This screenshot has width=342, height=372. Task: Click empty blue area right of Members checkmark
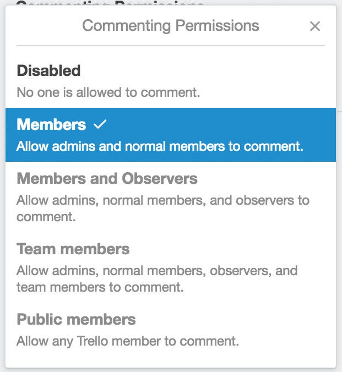click(220, 125)
